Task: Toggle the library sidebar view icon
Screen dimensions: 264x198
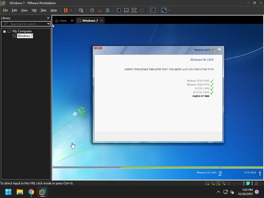Action: (x=119, y=10)
